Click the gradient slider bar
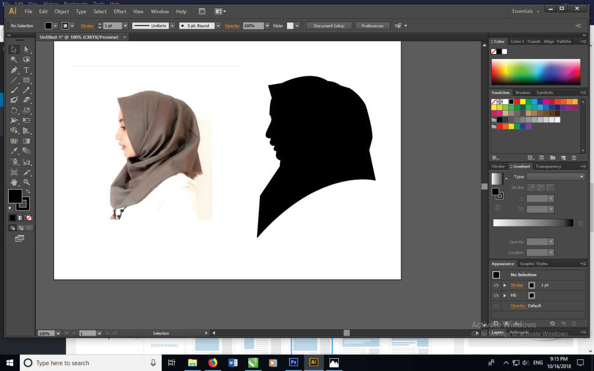The width and height of the screenshot is (594, 371). tap(533, 223)
